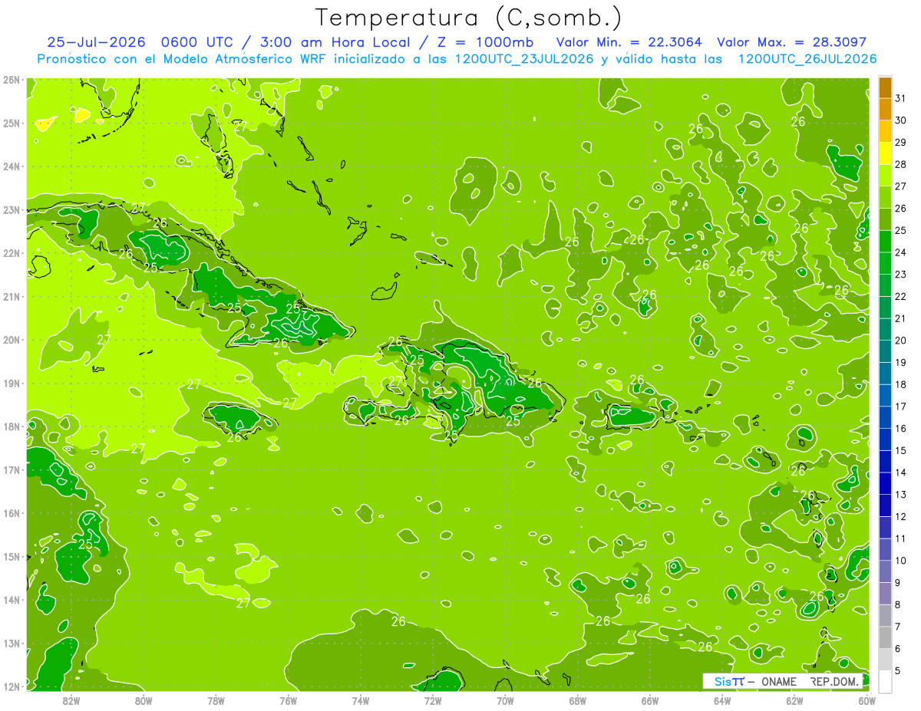This screenshot has height=711, width=921.
Task: Click the 17N latitude axis label
Action: pyautogui.click(x=12, y=469)
